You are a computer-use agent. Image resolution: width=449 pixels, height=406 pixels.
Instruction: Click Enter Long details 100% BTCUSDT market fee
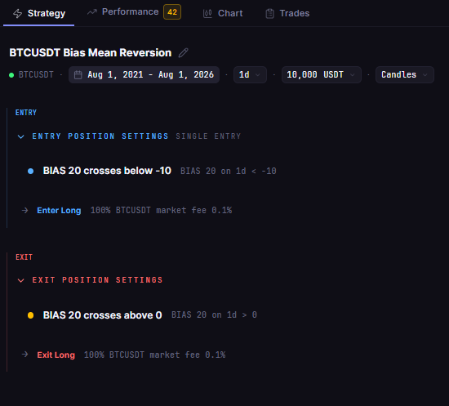pyautogui.click(x=161, y=210)
